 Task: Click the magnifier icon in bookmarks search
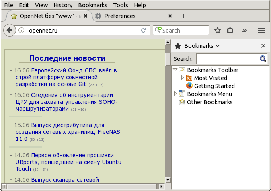(x=263, y=59)
